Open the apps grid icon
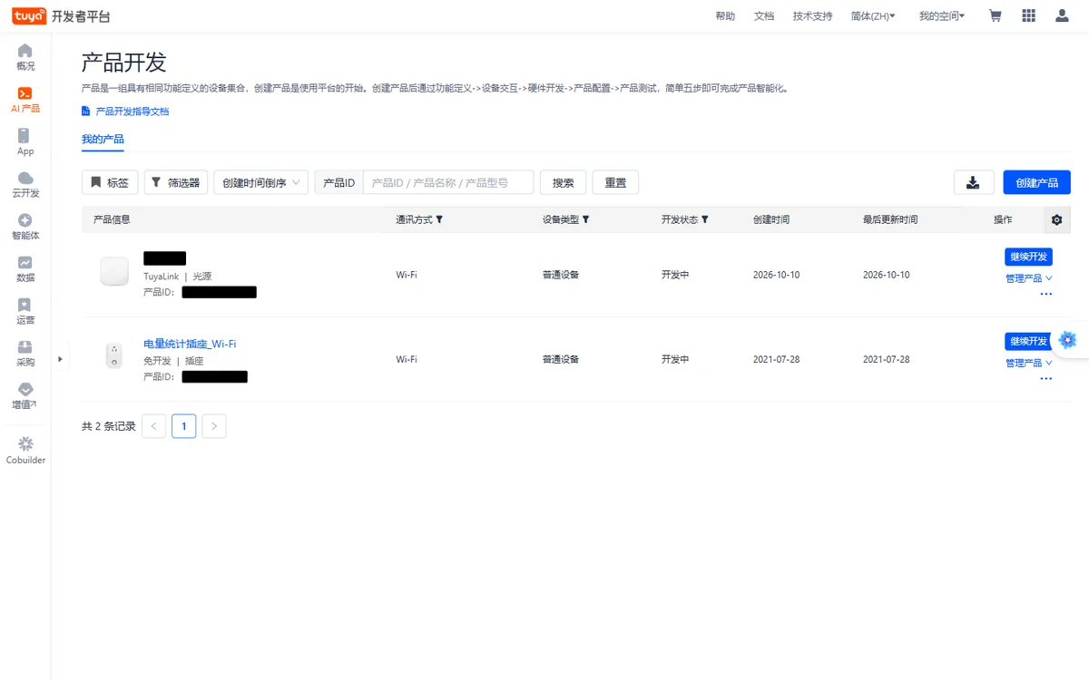The width and height of the screenshot is (1089, 680). [1028, 15]
